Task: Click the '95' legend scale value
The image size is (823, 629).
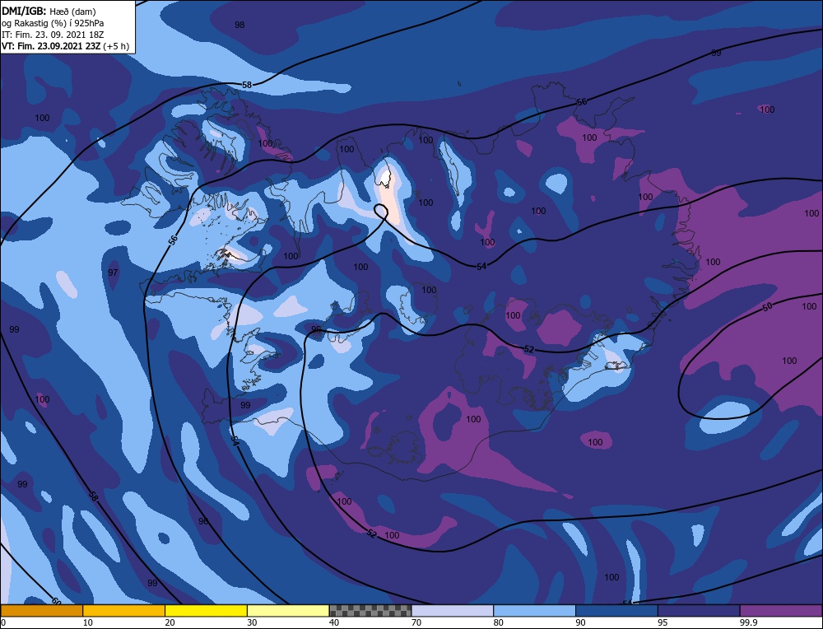Action: (x=663, y=622)
